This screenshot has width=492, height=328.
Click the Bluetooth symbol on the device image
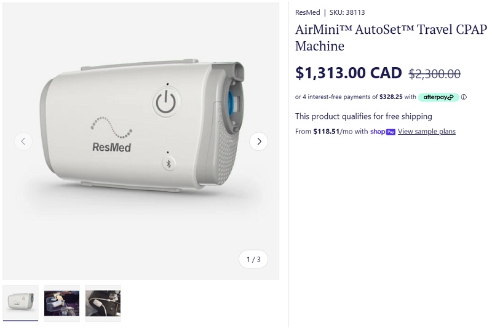(x=167, y=163)
